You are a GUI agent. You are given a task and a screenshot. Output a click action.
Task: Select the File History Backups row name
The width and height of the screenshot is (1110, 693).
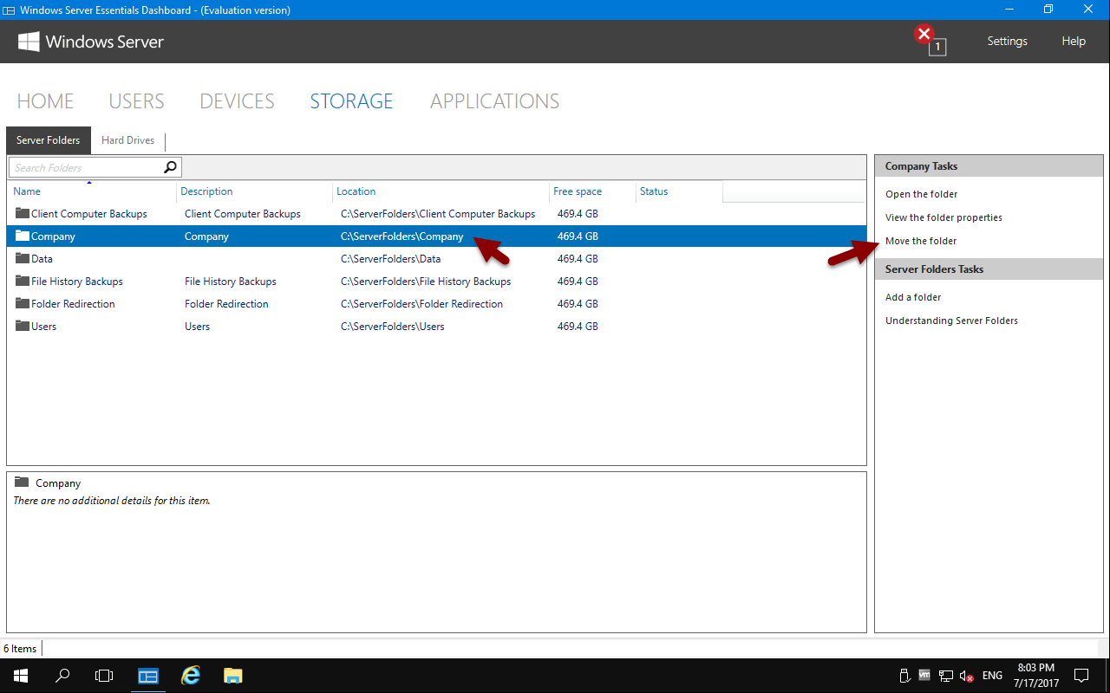tap(77, 282)
